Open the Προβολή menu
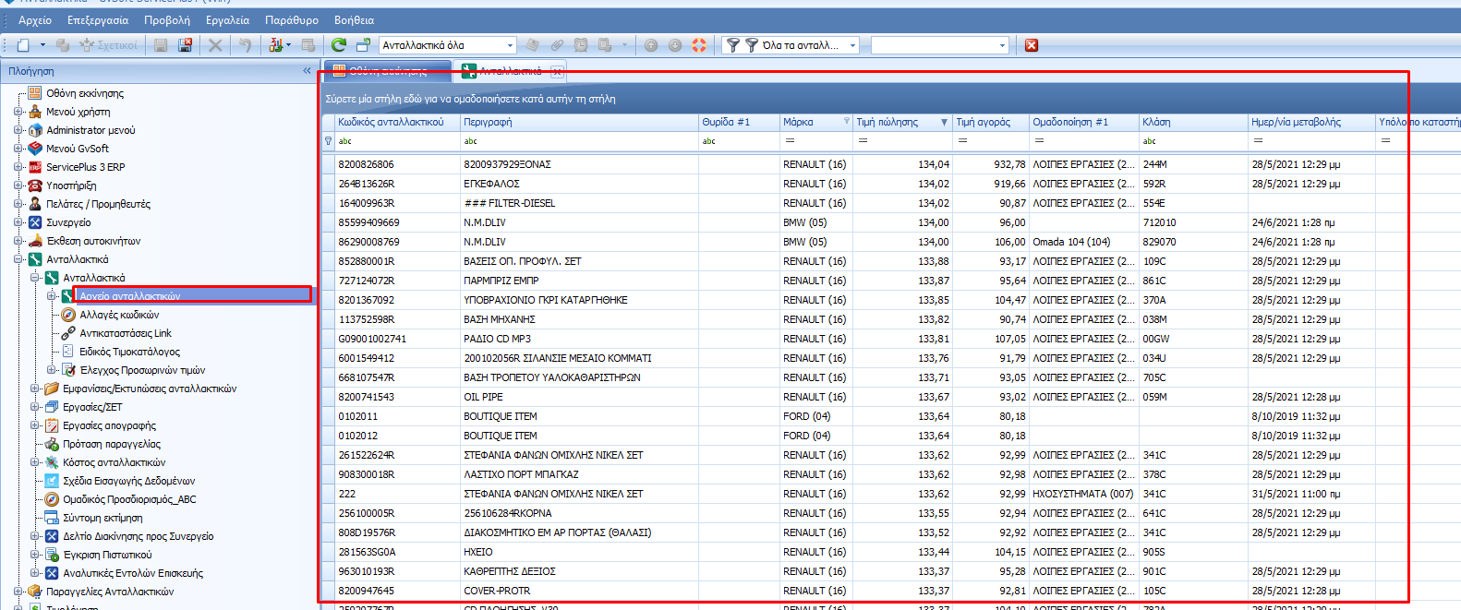This screenshot has height=610, width=1461. [167, 20]
